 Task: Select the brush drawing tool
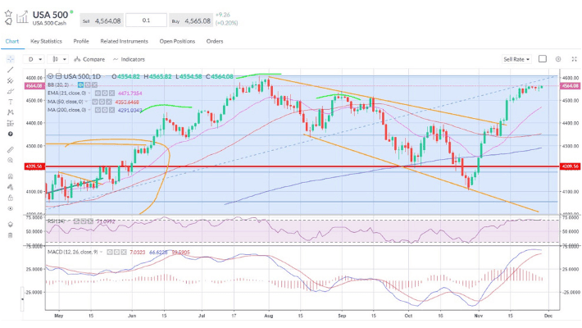click(x=10, y=91)
